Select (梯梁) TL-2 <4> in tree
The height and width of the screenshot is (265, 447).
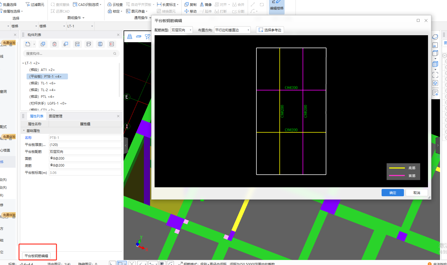42,90
